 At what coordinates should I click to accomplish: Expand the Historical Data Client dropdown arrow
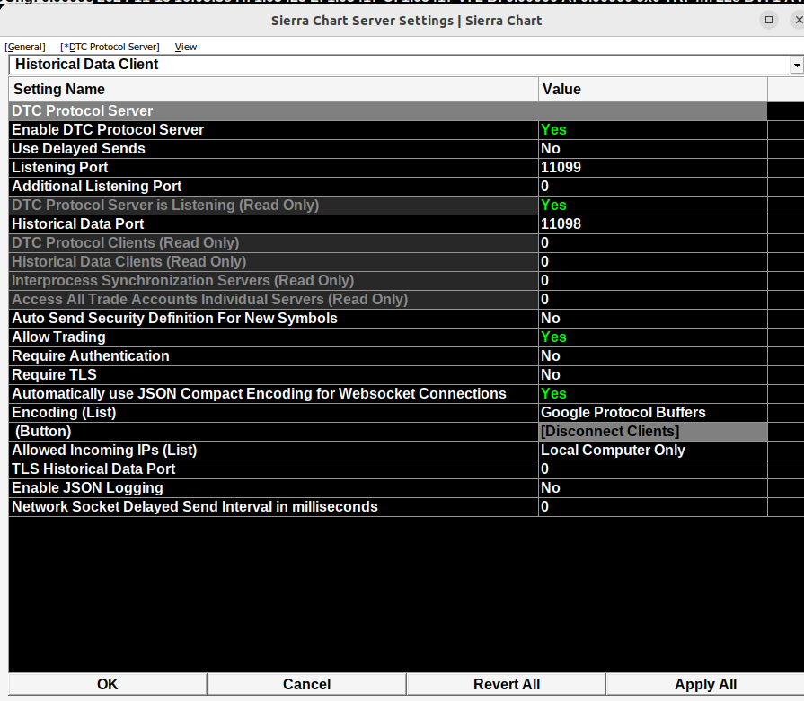pyautogui.click(x=796, y=66)
